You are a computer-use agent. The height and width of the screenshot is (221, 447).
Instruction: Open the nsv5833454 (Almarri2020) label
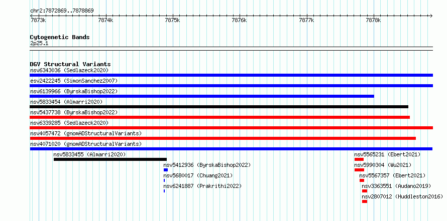(66, 102)
